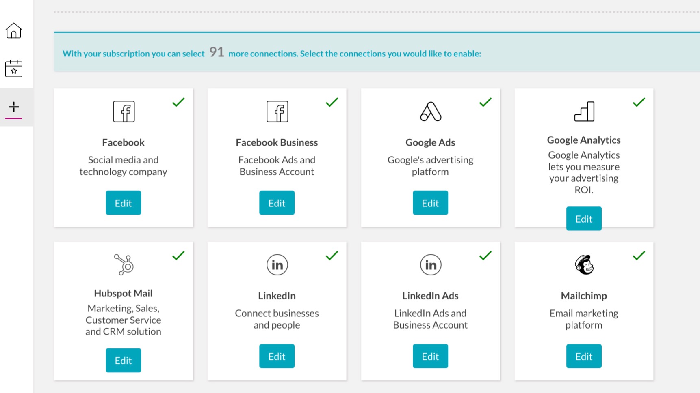Toggle the Google Ads card checkmark
700x393 pixels.
485,102
